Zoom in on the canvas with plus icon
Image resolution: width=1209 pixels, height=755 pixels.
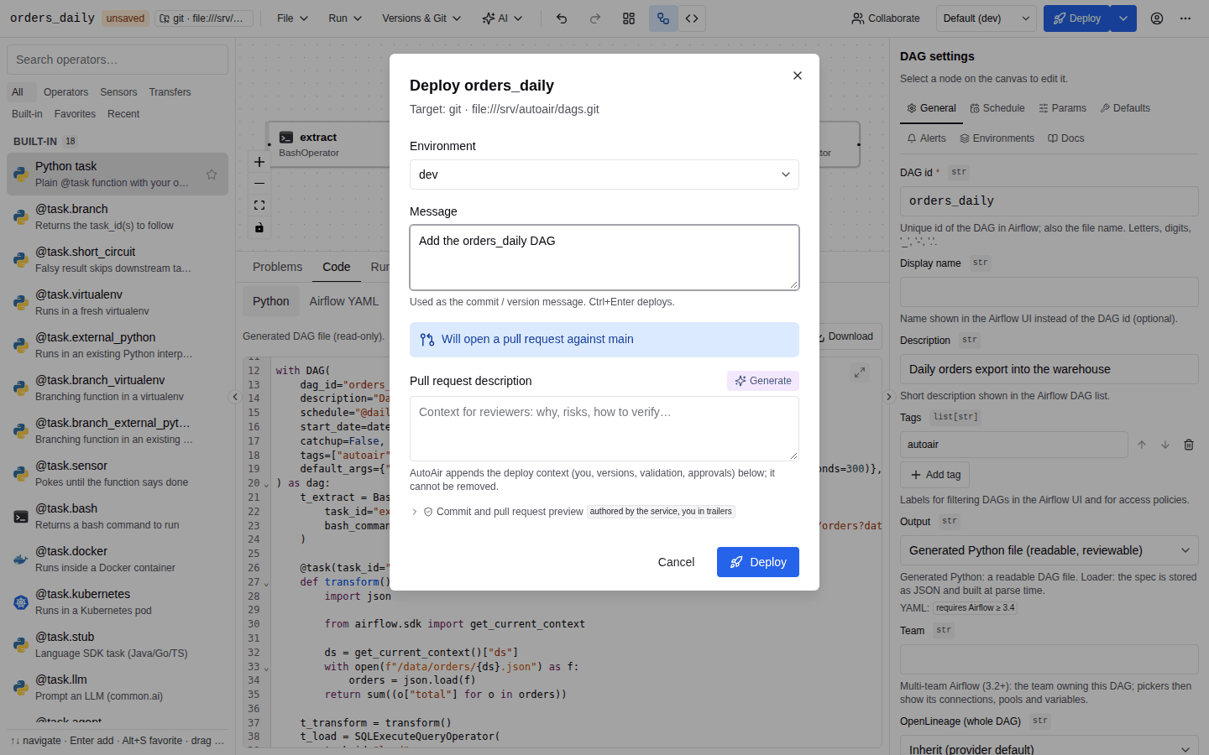pyautogui.click(x=259, y=162)
